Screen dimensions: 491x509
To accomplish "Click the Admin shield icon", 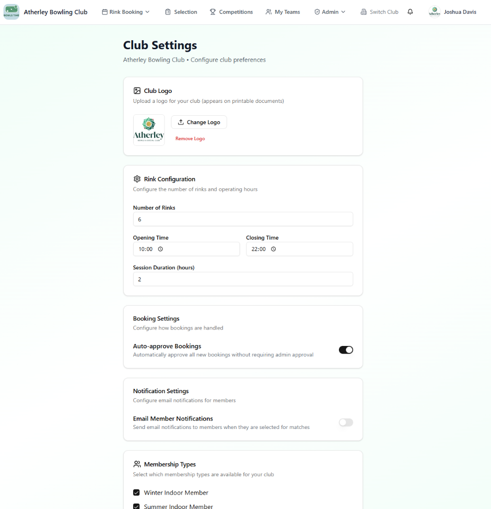I will tap(317, 12).
